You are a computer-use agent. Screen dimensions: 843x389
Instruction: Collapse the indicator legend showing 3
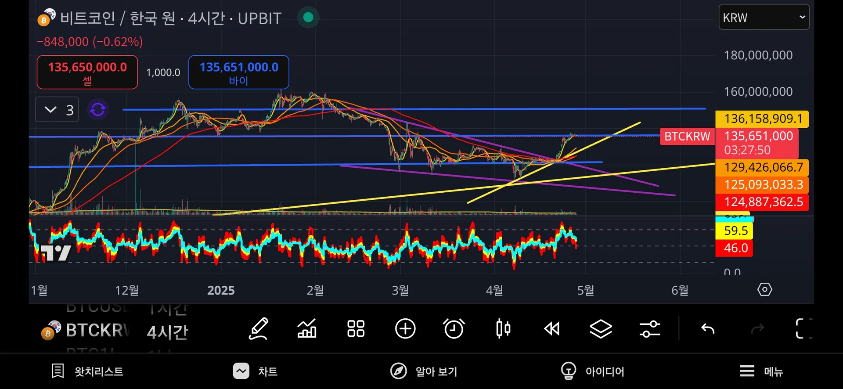(x=57, y=109)
